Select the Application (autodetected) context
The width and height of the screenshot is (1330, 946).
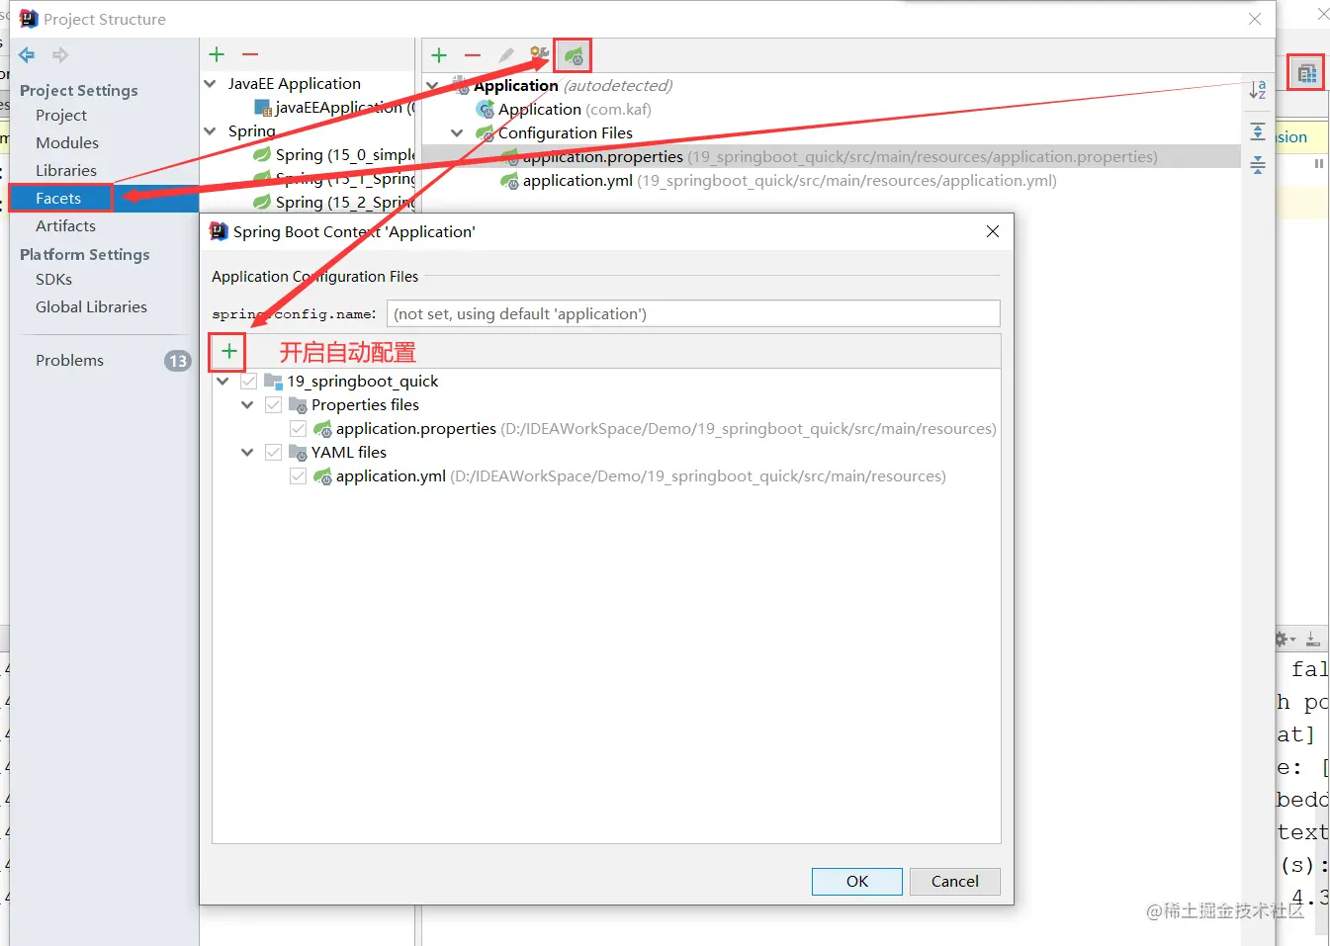[x=562, y=86]
